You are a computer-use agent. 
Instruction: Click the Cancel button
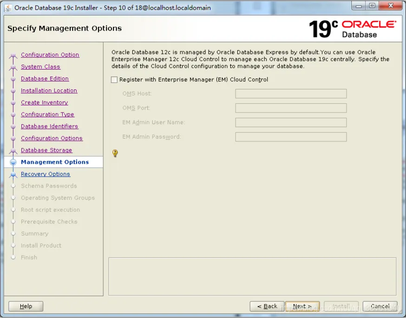pyautogui.click(x=380, y=306)
